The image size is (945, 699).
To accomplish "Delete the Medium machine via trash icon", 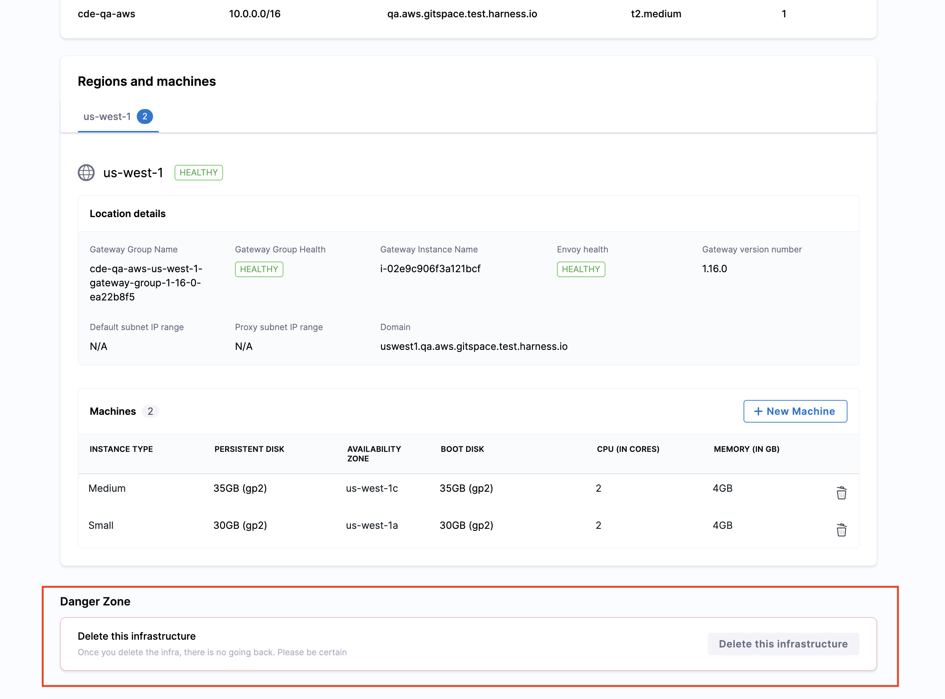I will 841,493.
